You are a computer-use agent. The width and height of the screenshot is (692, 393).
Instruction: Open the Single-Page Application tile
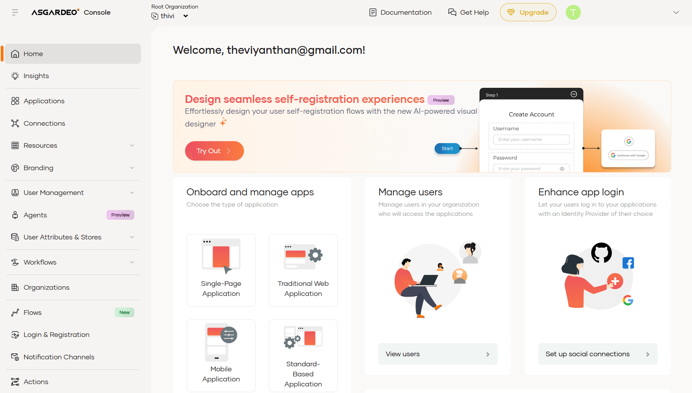point(221,270)
